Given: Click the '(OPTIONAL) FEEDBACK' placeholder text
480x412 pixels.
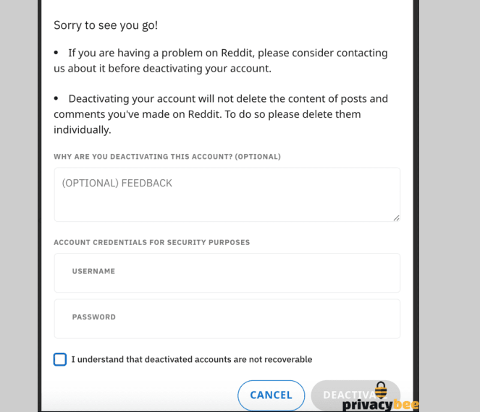Looking at the screenshot, I should point(117,183).
